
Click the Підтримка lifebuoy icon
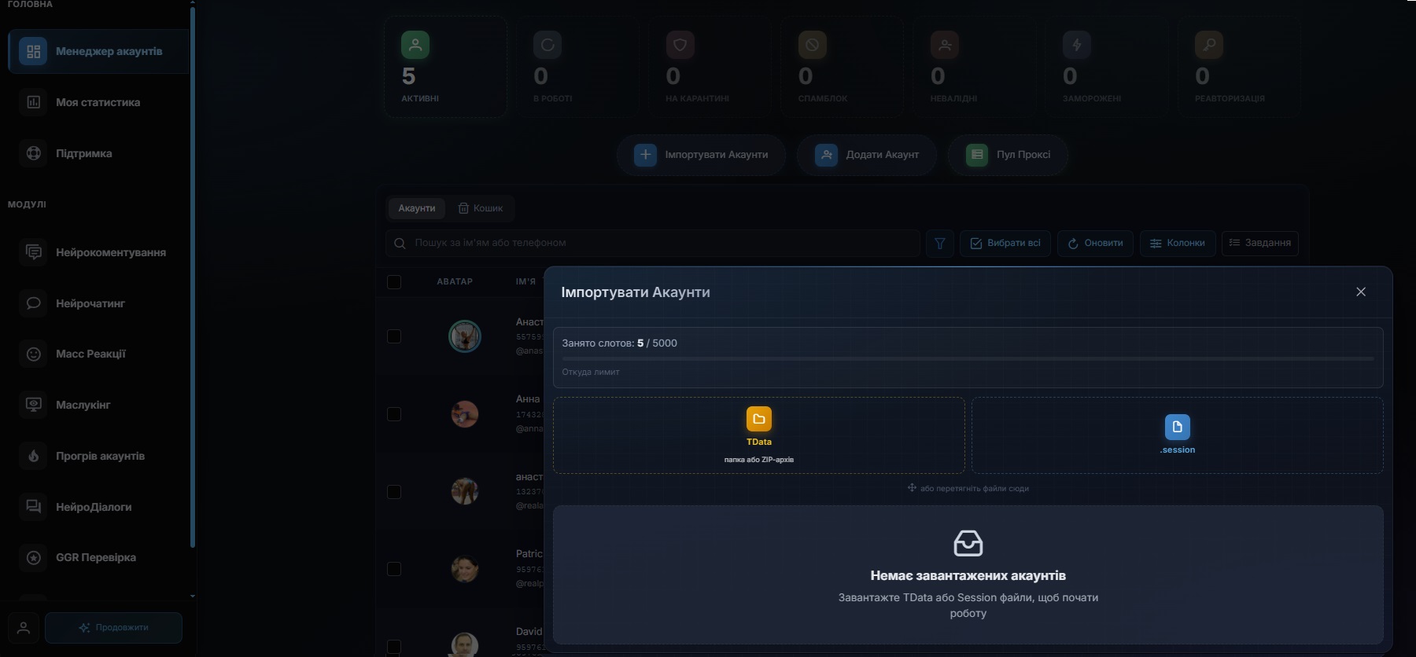coord(33,153)
